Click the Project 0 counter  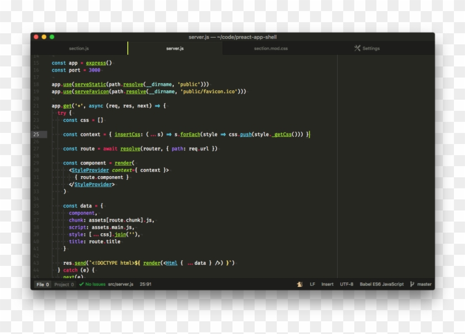pos(63,284)
